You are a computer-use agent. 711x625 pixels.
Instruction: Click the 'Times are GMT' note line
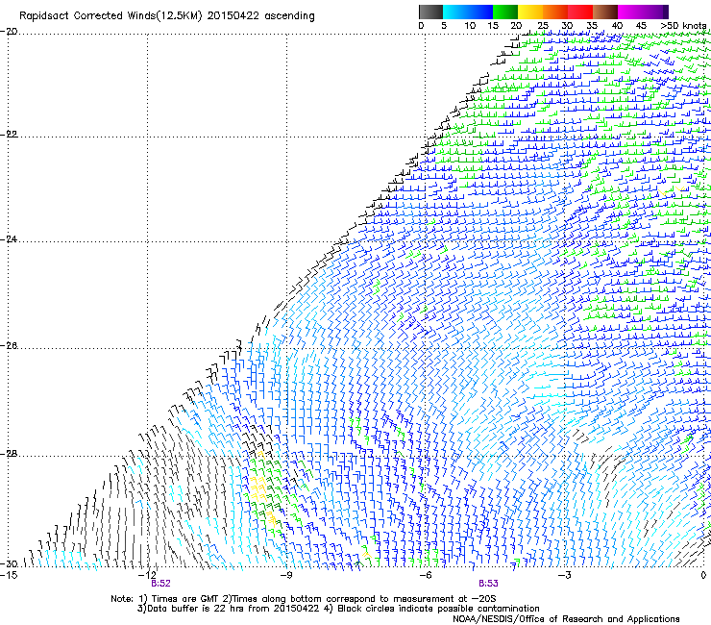click(304, 599)
